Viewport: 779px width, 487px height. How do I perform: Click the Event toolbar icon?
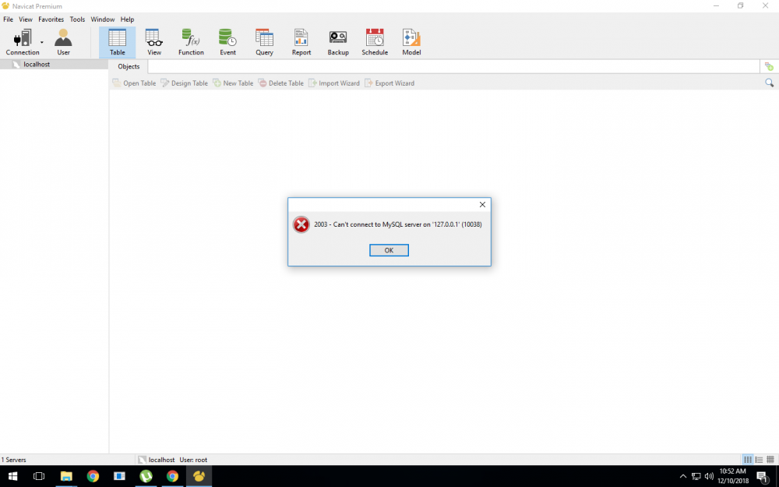point(227,42)
